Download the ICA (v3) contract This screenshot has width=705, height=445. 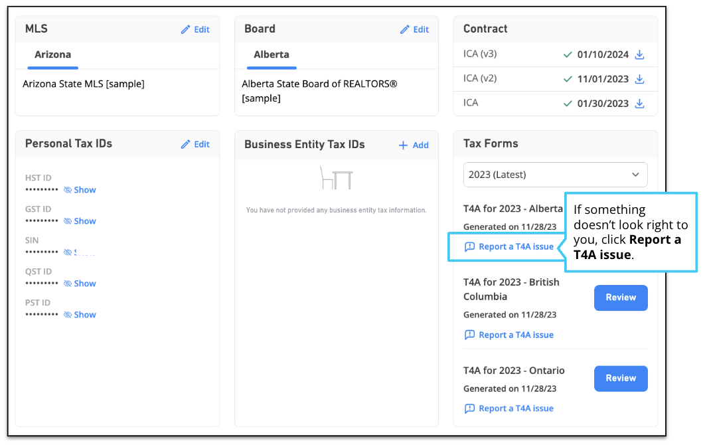(x=639, y=54)
